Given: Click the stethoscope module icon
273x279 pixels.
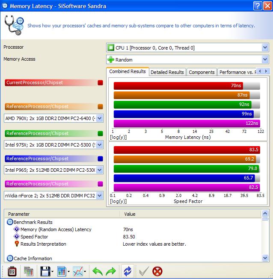Looking at the screenshot, I should click(x=14, y=25).
